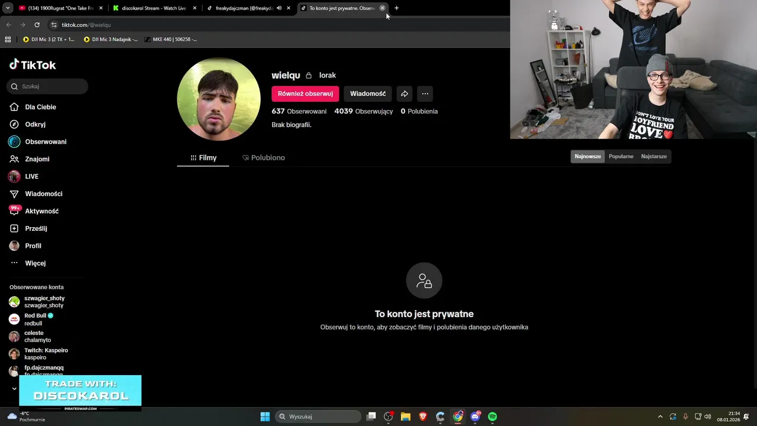757x426 pixels.
Task: Open MKE 440 bookmark
Action: coord(171,40)
